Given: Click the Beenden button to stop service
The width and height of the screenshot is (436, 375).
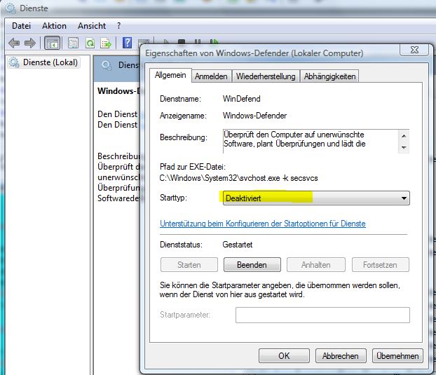Looking at the screenshot, I should (x=252, y=265).
